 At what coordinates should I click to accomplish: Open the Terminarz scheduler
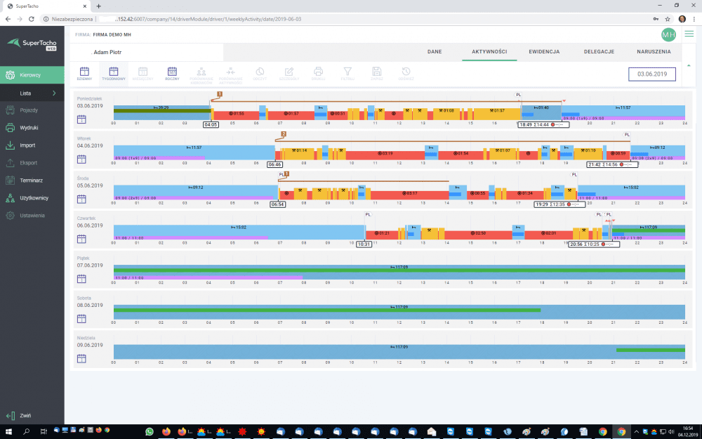pyautogui.click(x=31, y=181)
